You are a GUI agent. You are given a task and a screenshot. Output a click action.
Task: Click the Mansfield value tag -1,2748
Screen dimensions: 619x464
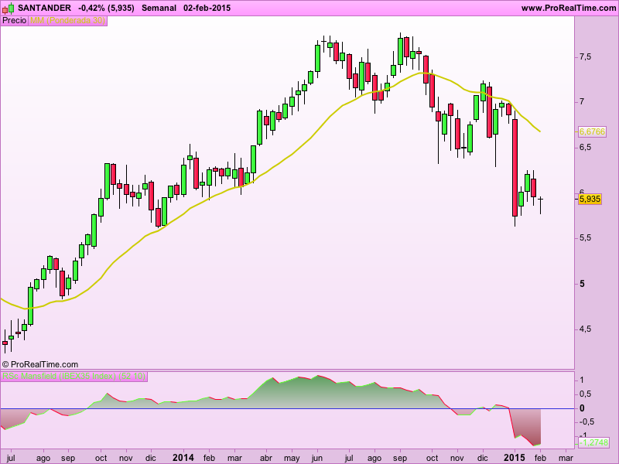point(593,442)
